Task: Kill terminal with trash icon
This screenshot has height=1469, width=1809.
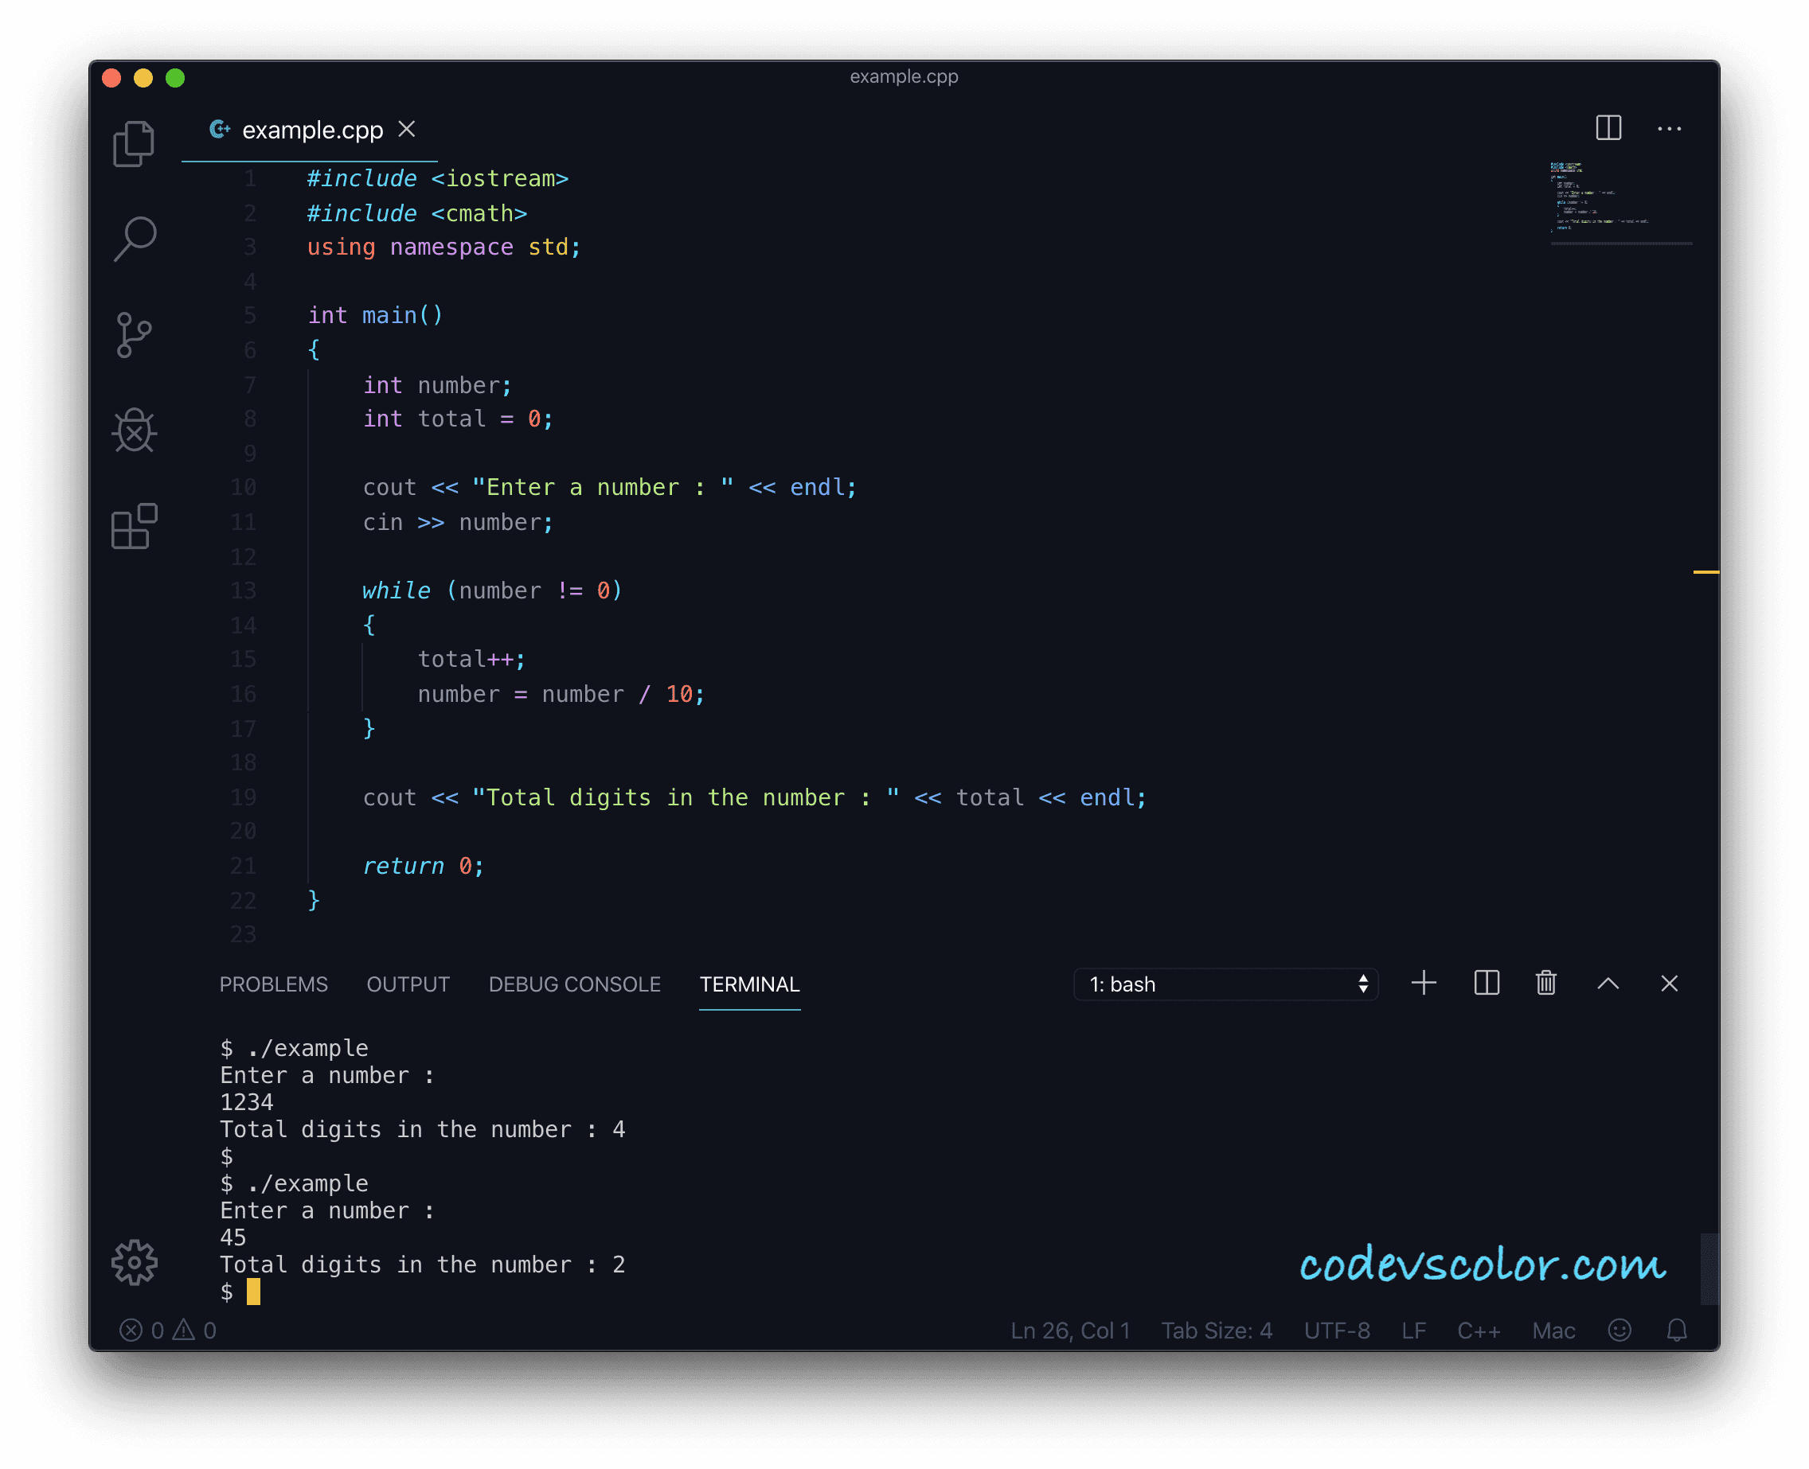Action: (x=1545, y=984)
